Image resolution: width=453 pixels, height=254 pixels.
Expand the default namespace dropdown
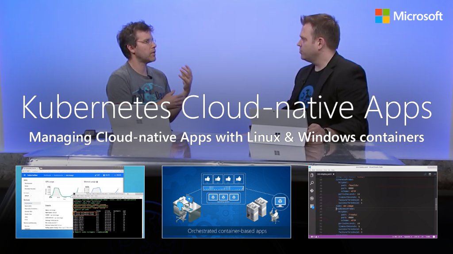[x=27, y=196]
